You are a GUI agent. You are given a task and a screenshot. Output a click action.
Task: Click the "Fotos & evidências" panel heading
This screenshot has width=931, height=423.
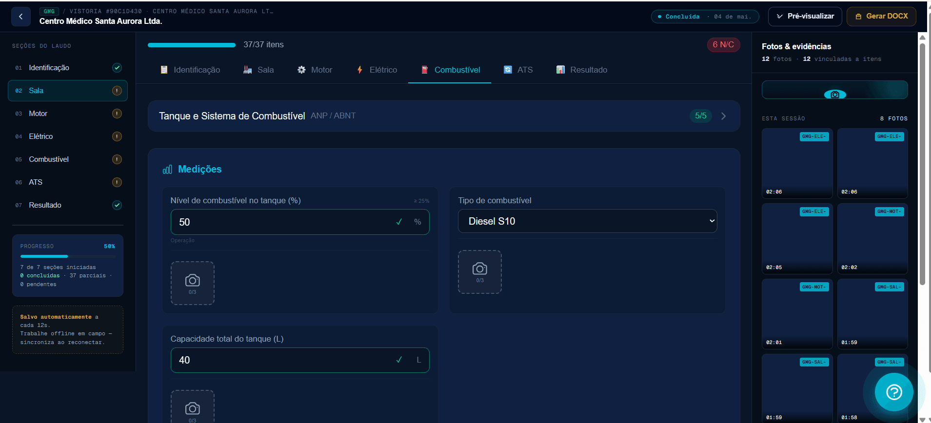click(x=796, y=46)
